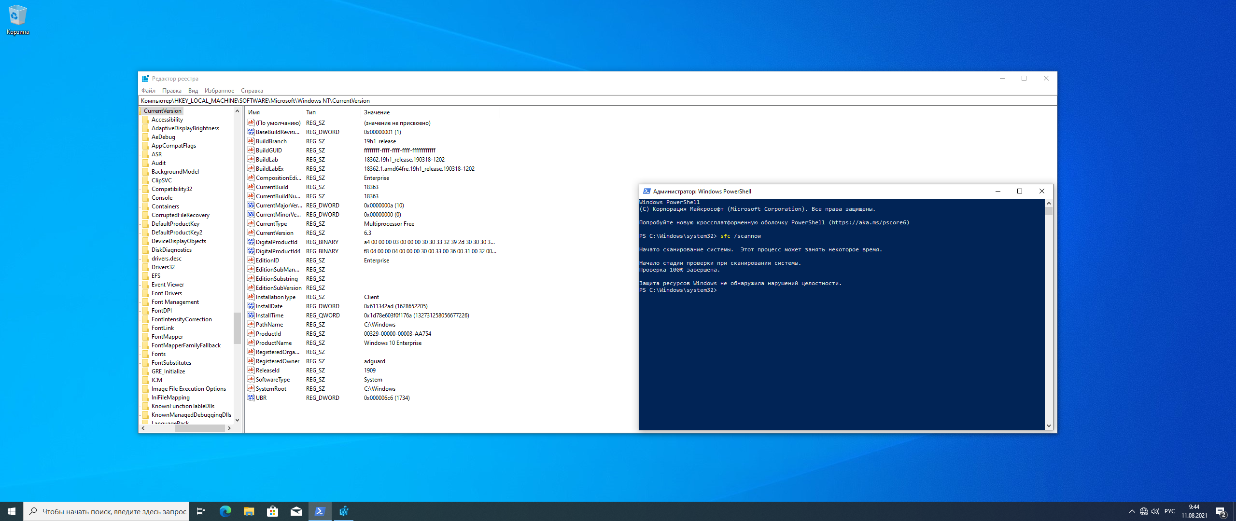This screenshot has height=521, width=1236.
Task: Click the taskbar search box
Action: pos(106,511)
